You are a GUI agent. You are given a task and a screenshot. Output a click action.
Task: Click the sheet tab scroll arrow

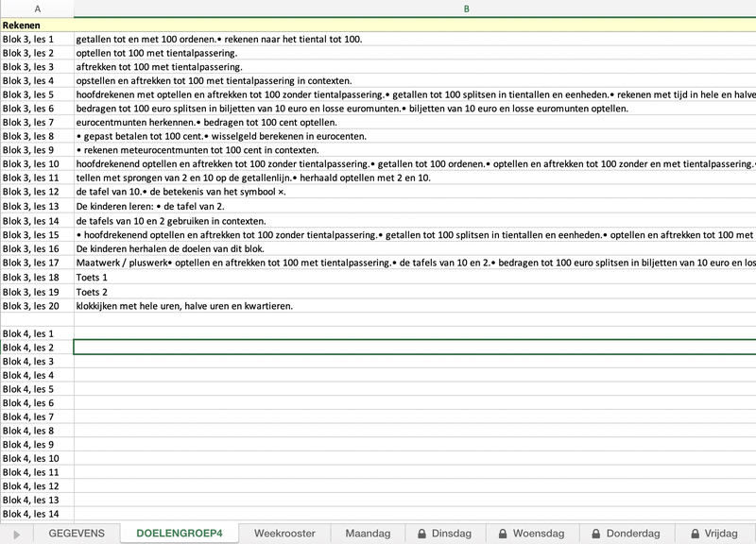16,535
